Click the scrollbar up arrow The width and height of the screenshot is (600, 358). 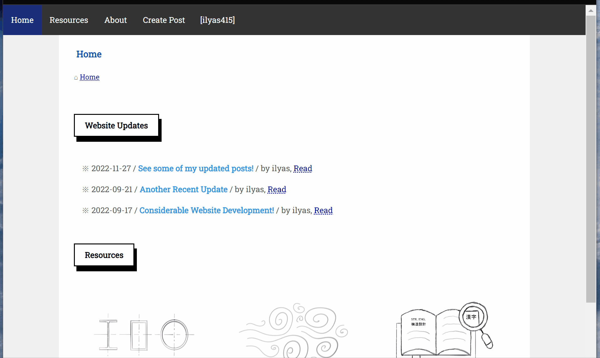click(x=591, y=11)
